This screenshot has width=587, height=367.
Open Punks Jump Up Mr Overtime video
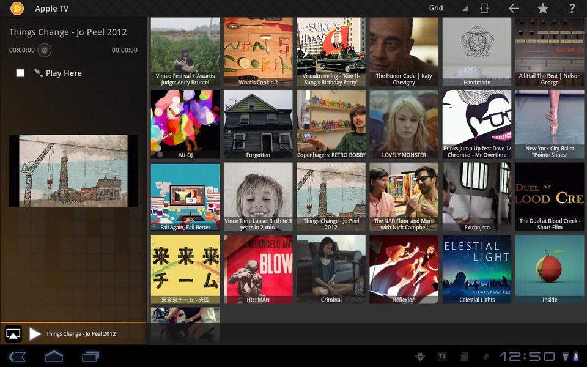pos(477,124)
